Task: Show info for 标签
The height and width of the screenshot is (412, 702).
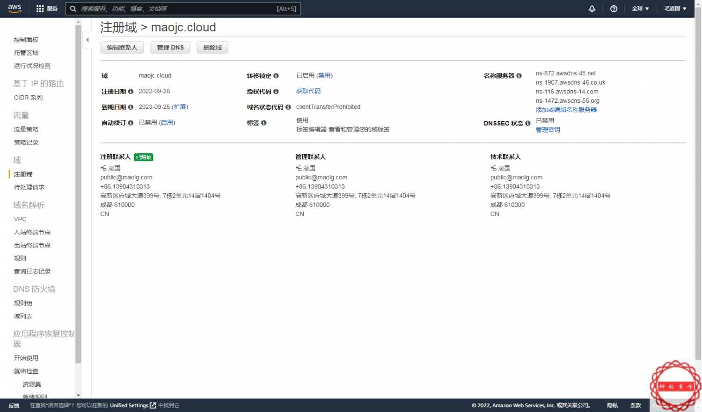Action: click(x=264, y=123)
